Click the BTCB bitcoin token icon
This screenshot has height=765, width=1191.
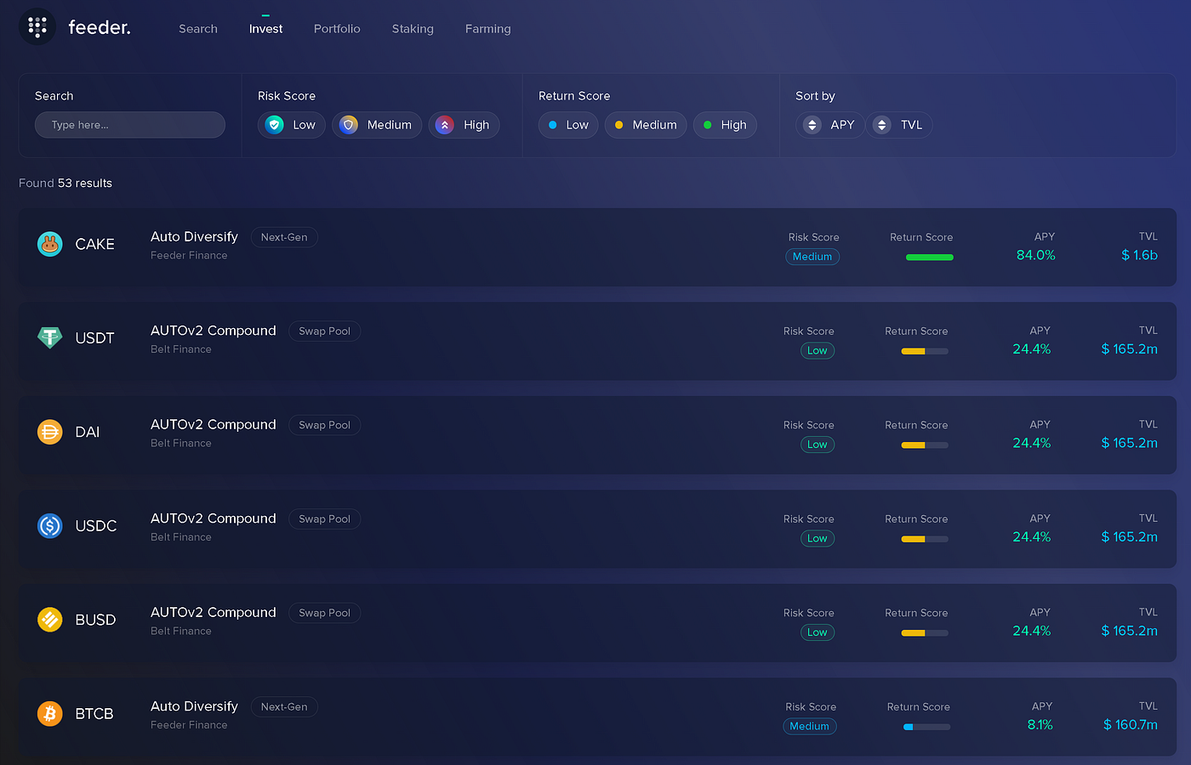tap(50, 713)
